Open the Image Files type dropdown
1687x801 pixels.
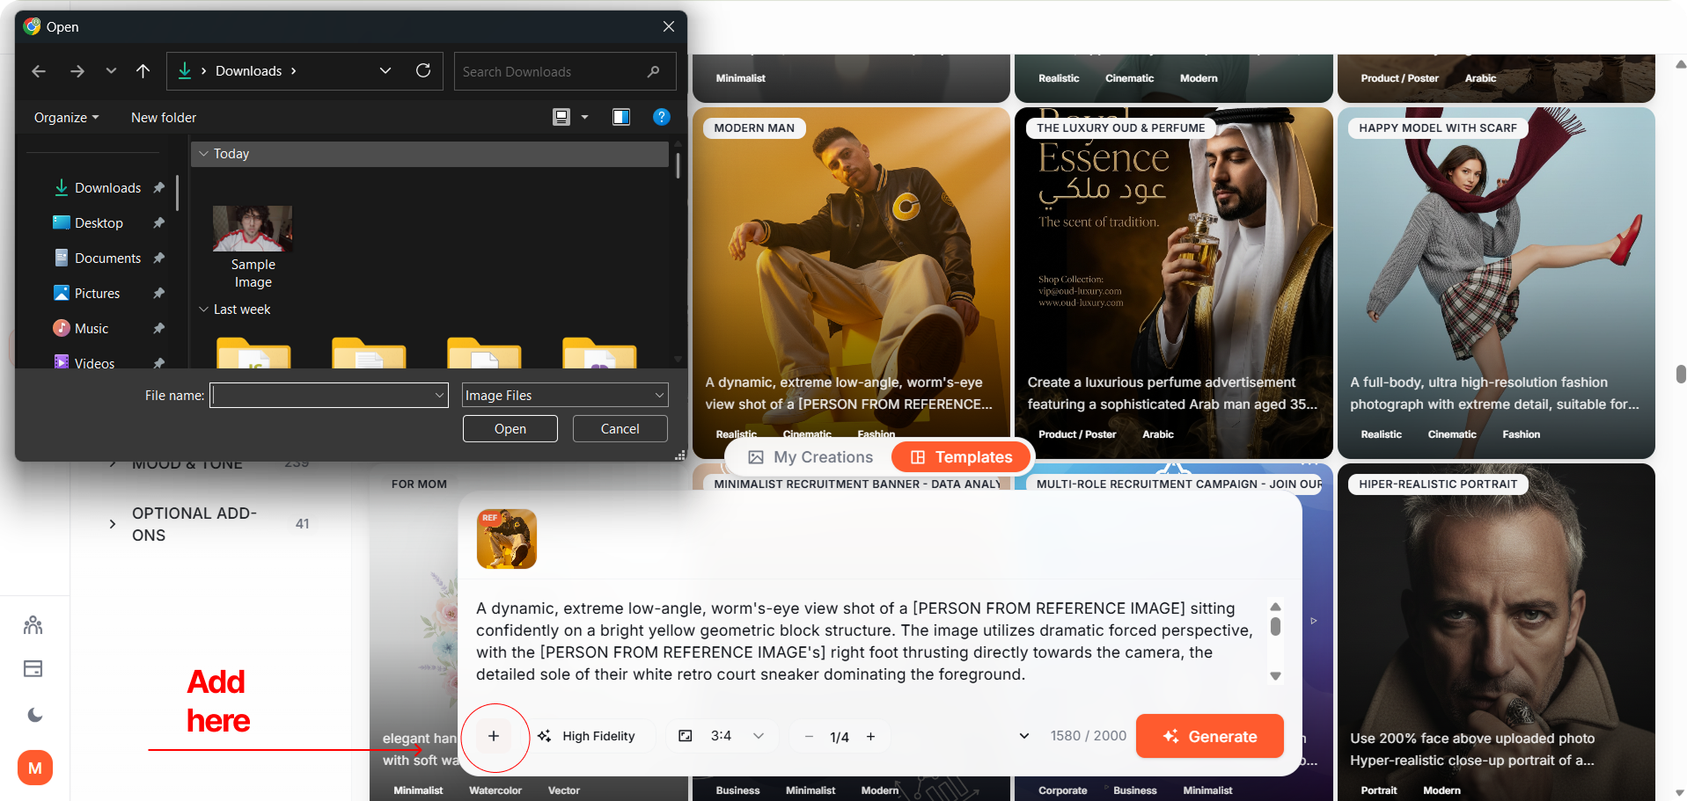[x=565, y=396]
